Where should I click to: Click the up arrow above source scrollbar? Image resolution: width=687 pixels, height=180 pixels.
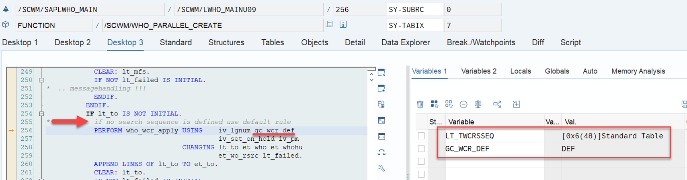371,74
